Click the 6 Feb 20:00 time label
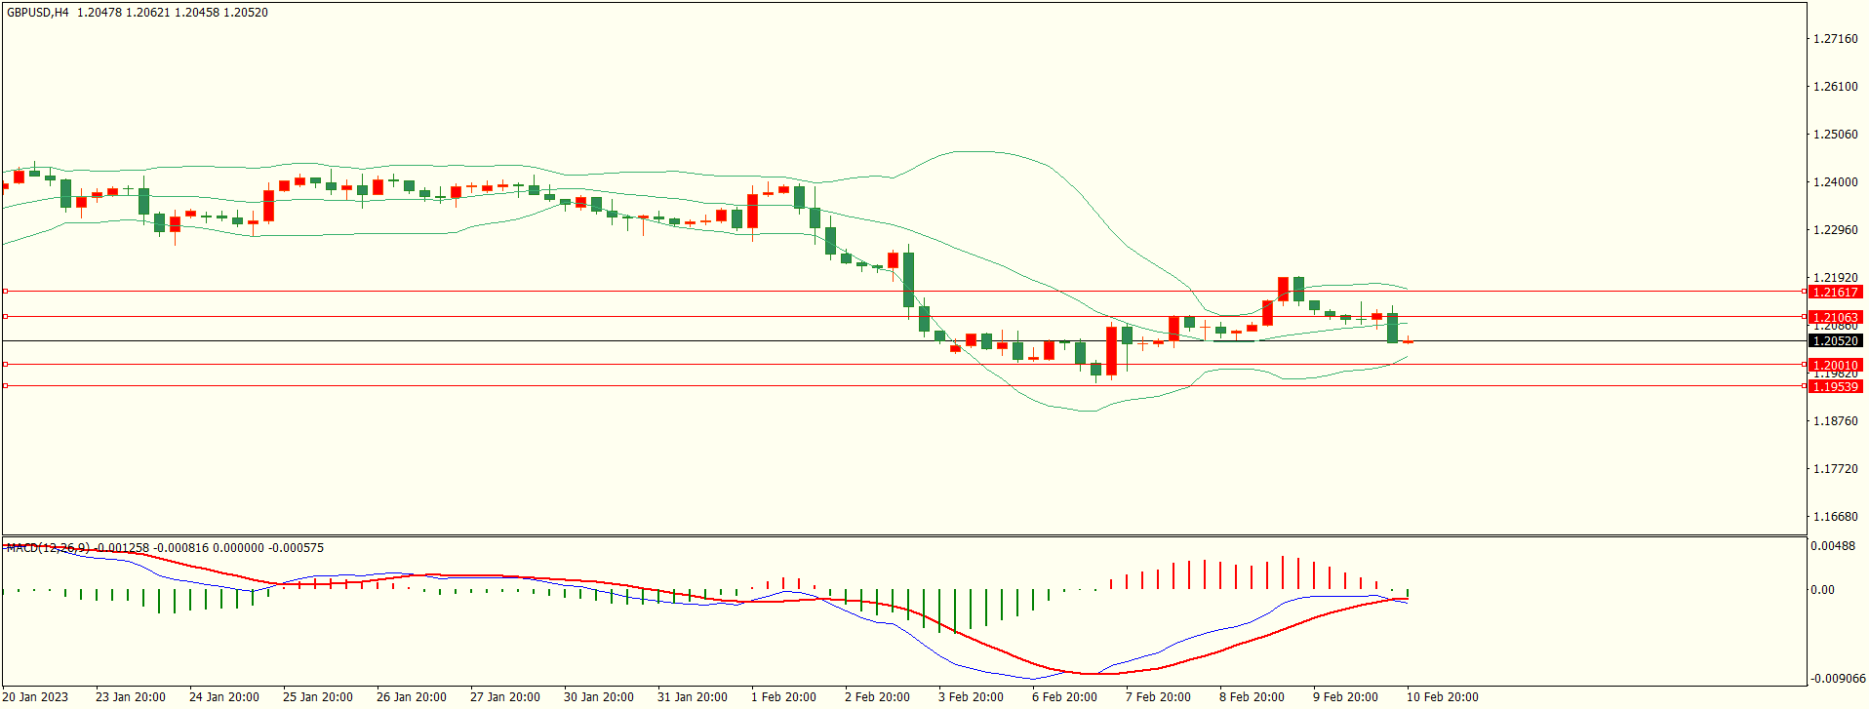Screen dimensions: 1869x709 pos(1065,696)
